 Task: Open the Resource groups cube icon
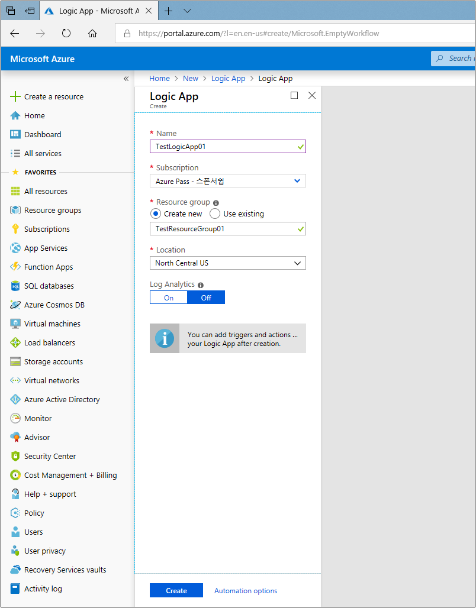(x=15, y=210)
